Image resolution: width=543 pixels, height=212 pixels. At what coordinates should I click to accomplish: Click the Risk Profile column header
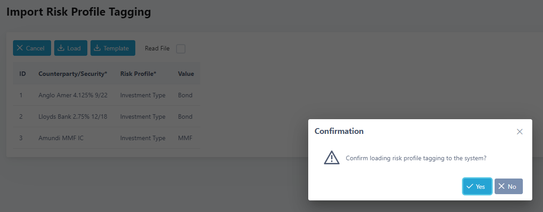[x=138, y=74]
